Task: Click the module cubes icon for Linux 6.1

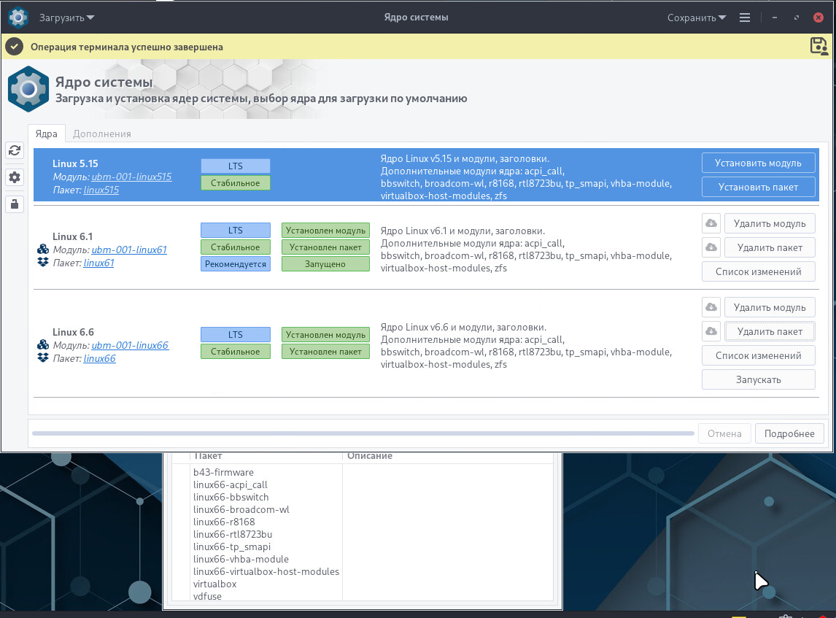Action: point(43,250)
